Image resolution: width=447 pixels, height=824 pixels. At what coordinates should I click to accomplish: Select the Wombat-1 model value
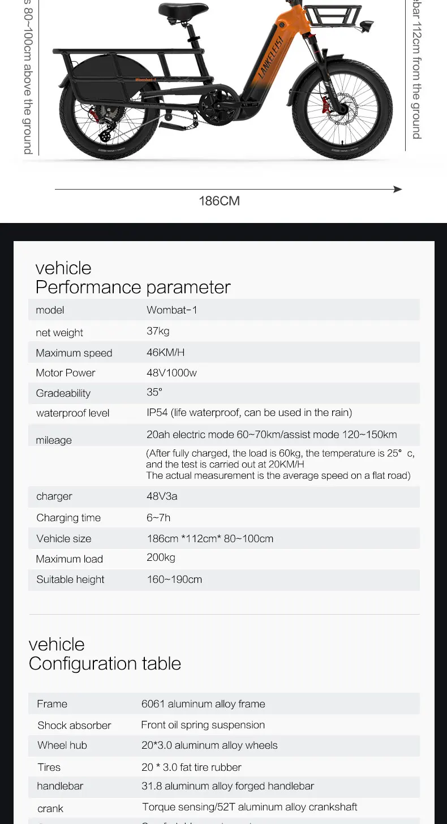[172, 310]
